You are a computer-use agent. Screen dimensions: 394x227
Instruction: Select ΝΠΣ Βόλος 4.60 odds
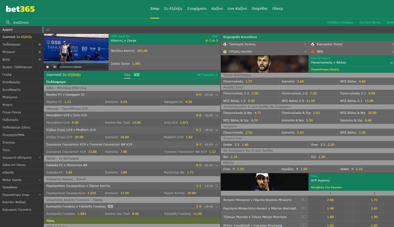pyautogui.click(x=366, y=82)
